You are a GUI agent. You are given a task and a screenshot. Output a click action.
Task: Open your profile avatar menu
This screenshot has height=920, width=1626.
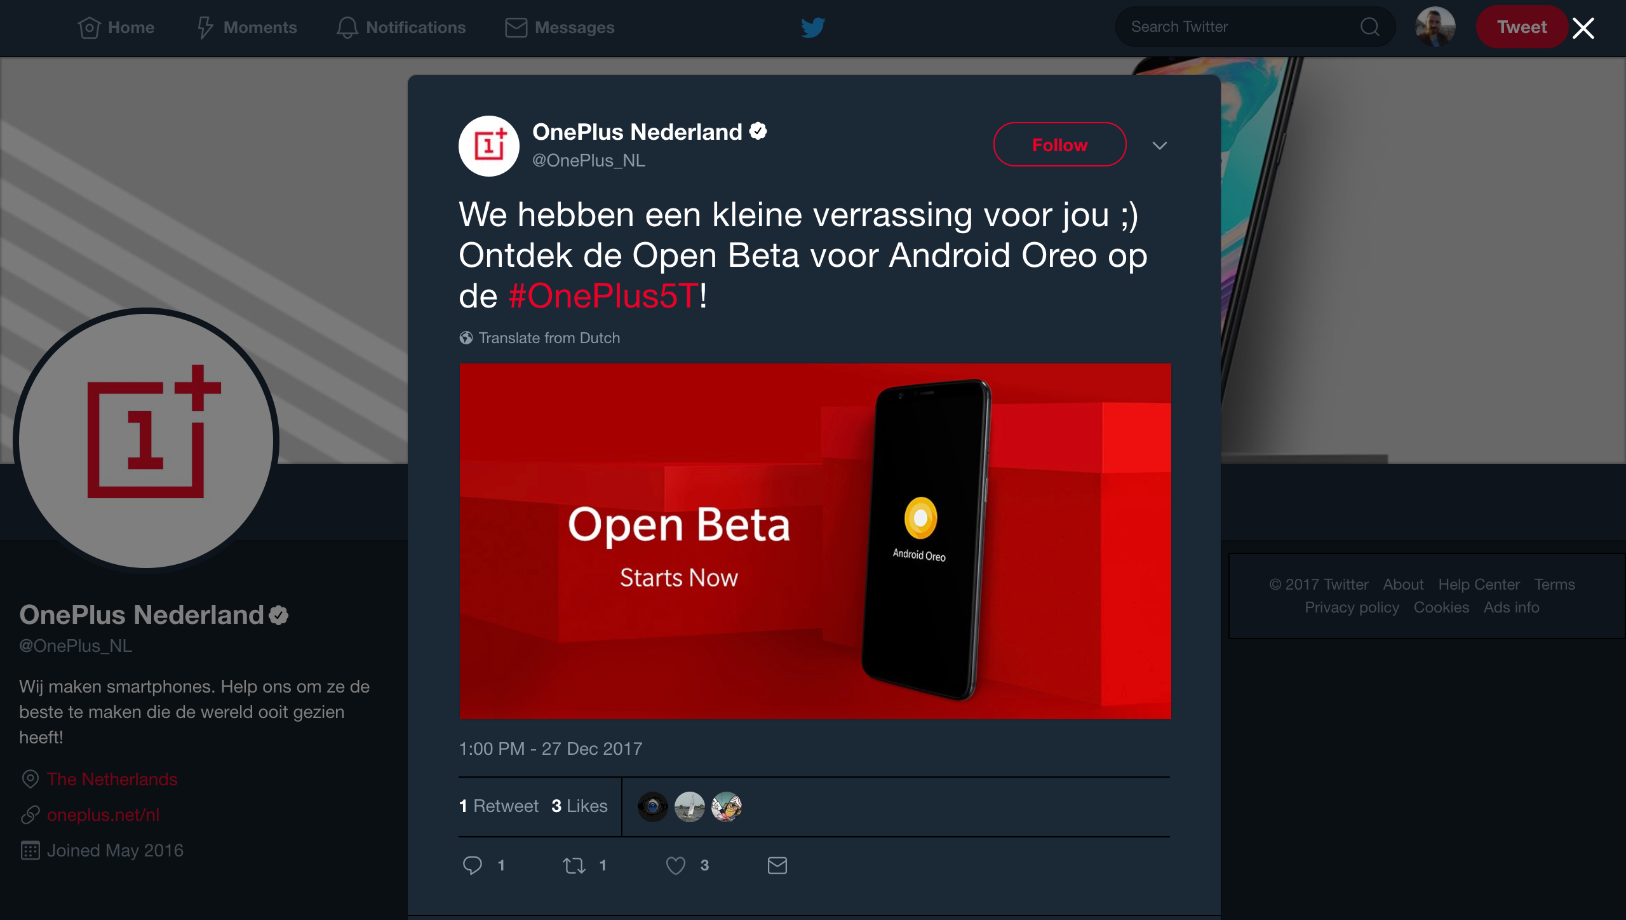pyautogui.click(x=1435, y=27)
